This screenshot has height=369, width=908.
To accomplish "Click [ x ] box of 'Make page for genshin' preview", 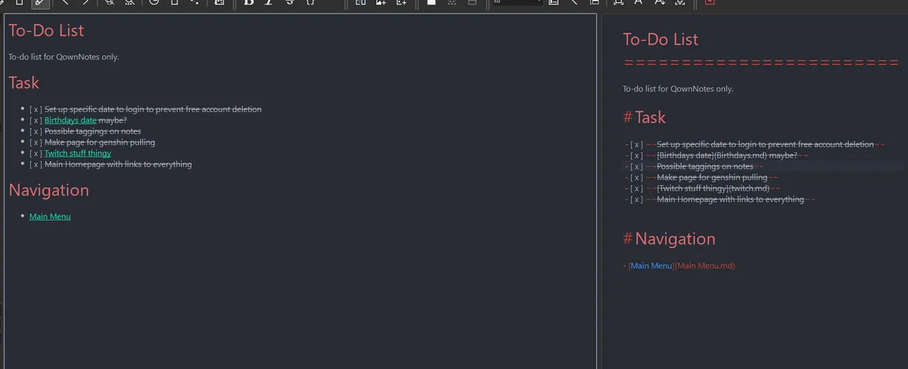I will (x=36, y=142).
